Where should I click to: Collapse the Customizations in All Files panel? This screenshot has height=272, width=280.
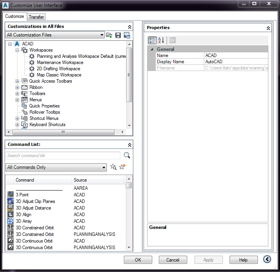pos(130,27)
